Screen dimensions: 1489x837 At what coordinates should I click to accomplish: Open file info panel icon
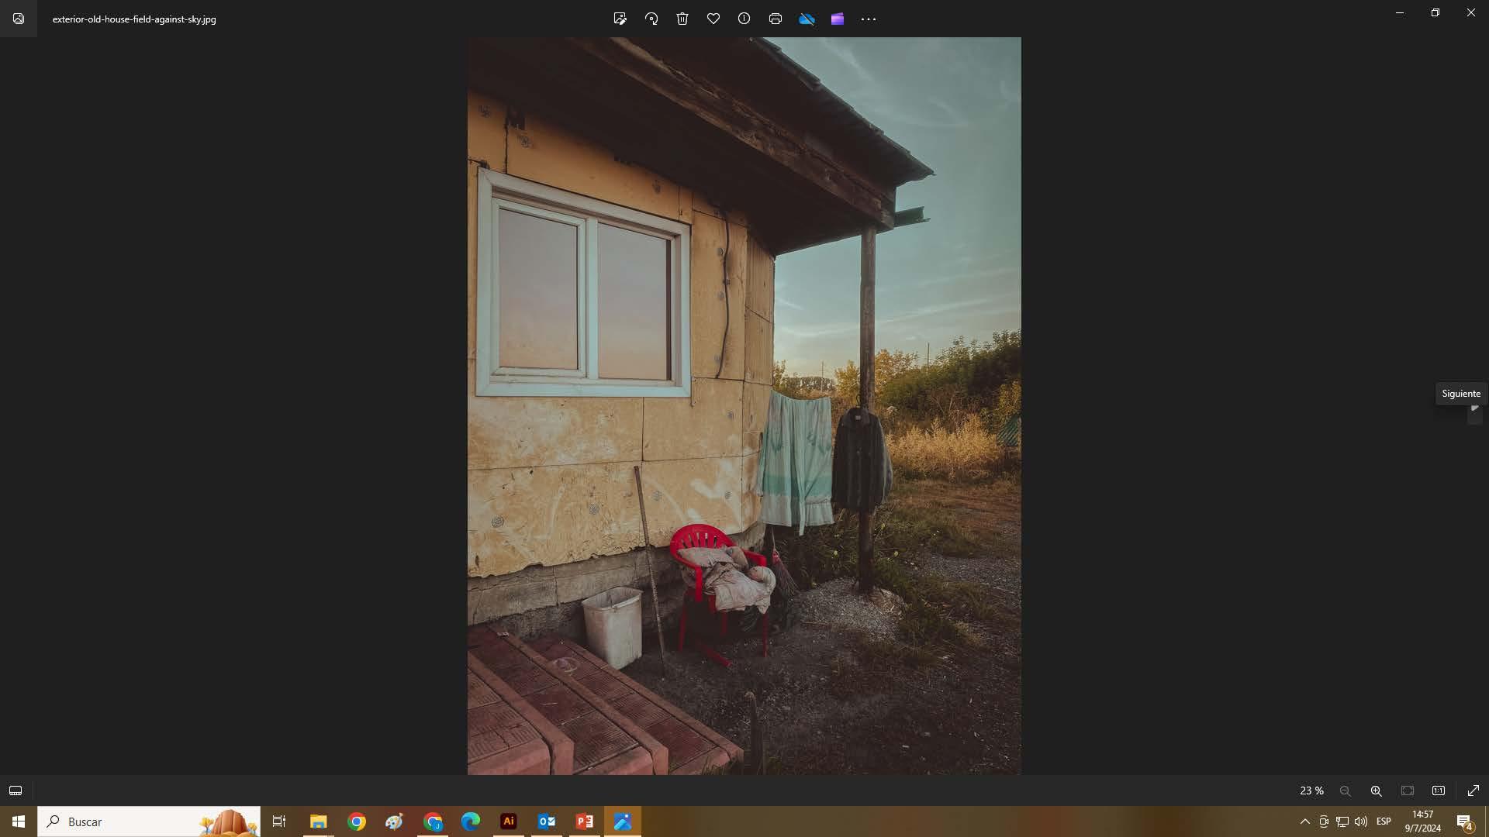tap(744, 19)
